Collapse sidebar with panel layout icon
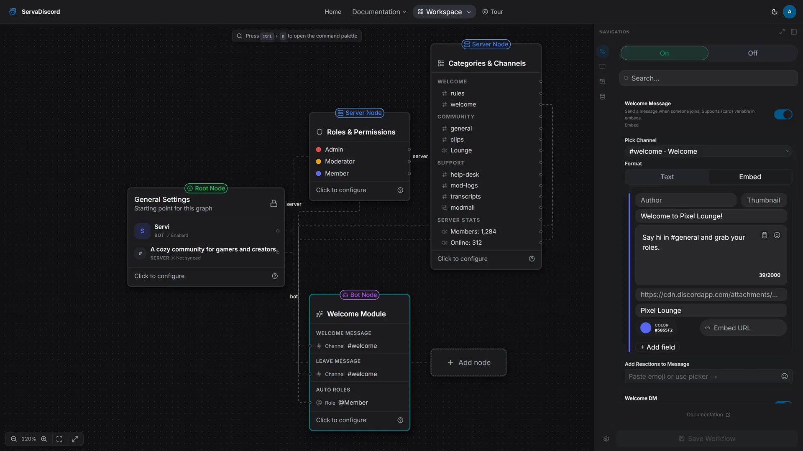Screen dimensions: 803x451 click(x=793, y=32)
